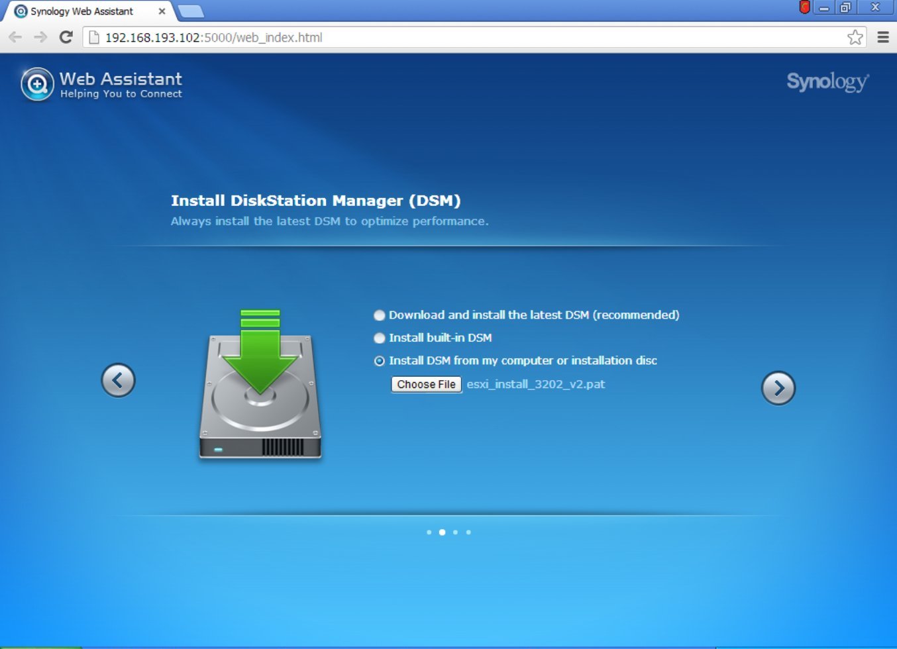The width and height of the screenshot is (897, 649).
Task: Click the second pagination dot
Action: coord(442,532)
